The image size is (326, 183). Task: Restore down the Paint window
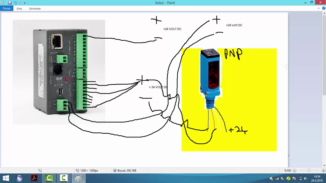(311, 3)
